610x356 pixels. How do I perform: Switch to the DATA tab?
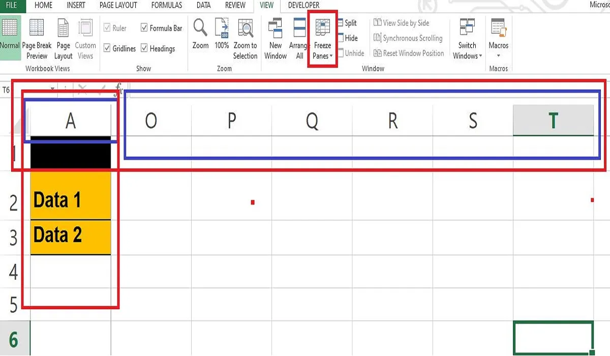pyautogui.click(x=203, y=5)
